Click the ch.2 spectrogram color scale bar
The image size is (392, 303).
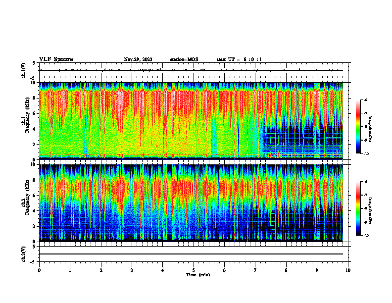click(x=358, y=208)
